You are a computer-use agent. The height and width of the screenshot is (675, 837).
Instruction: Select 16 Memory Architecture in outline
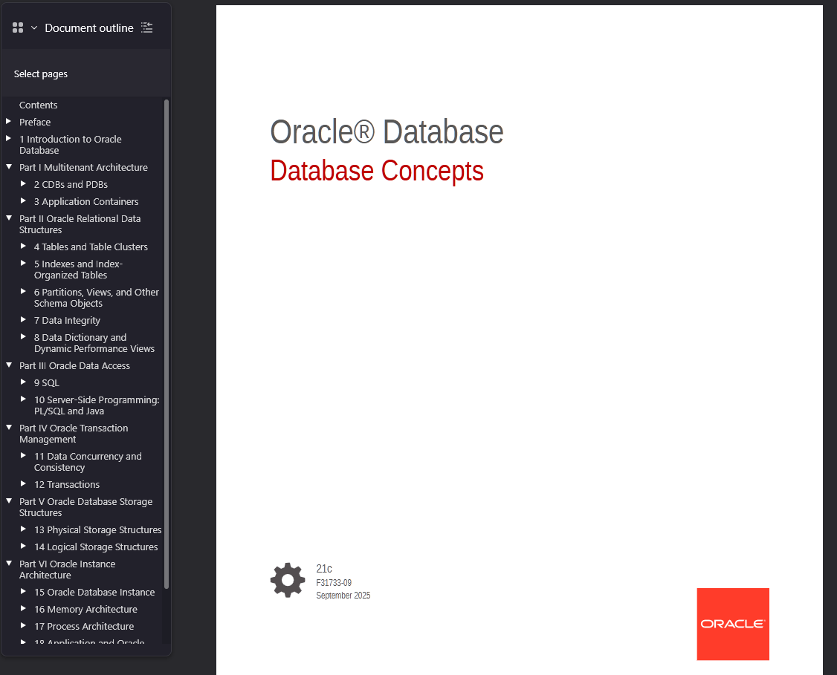(x=85, y=609)
